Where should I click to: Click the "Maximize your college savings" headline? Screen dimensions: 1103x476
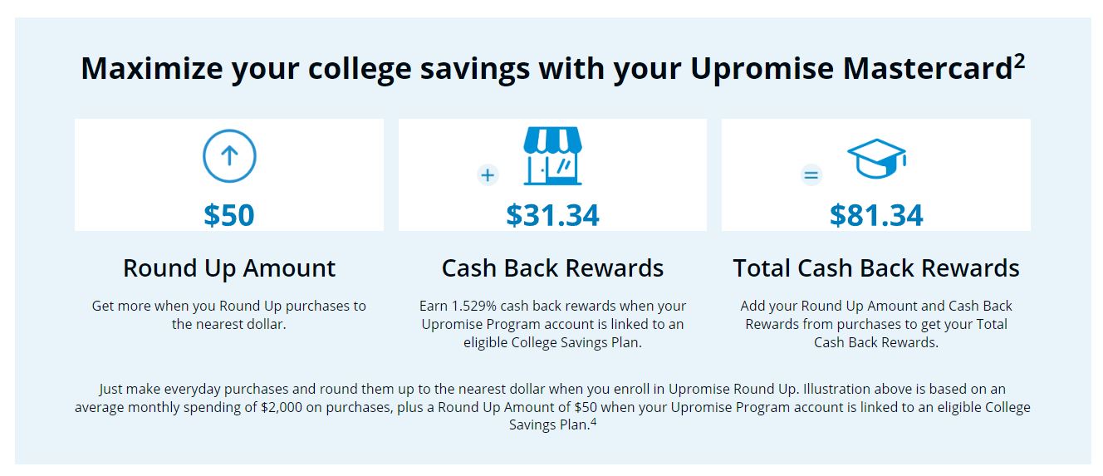click(546, 69)
